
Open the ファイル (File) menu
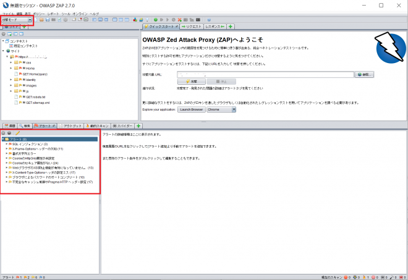[8, 14]
